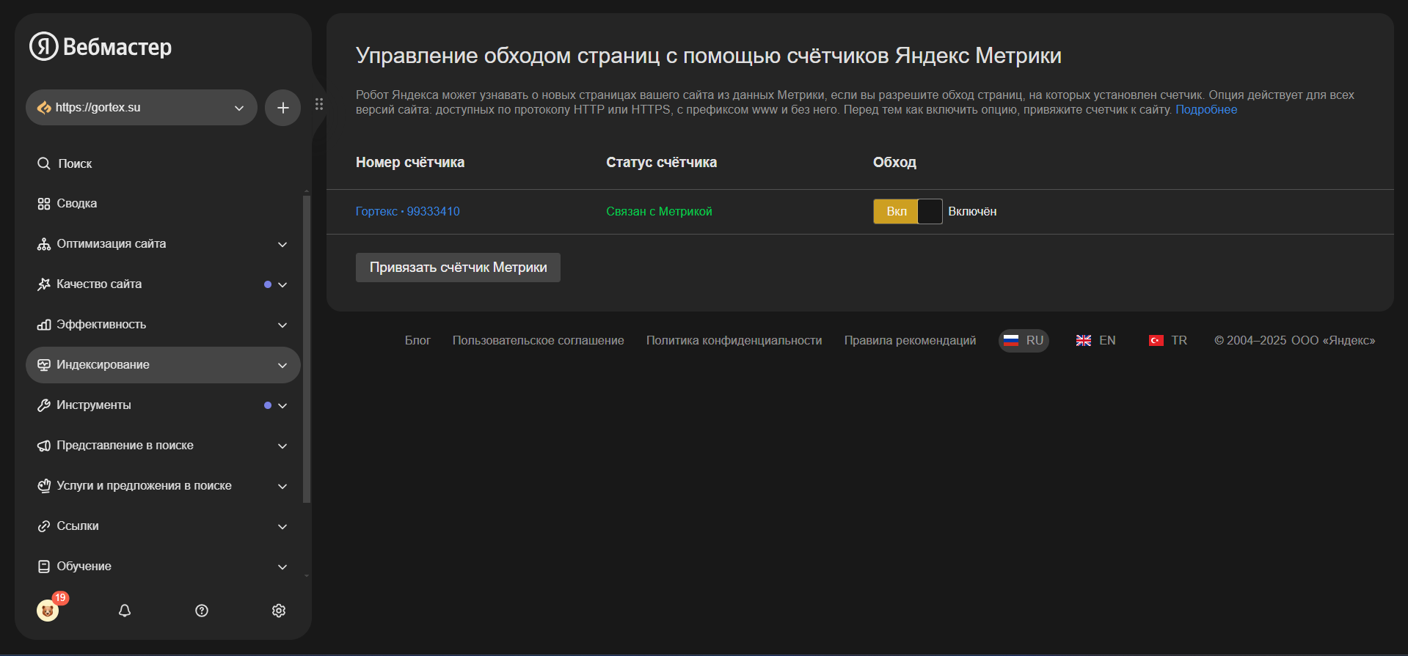Image resolution: width=1408 pixels, height=656 pixels.
Task: Click the sidebar drag handle dots
Action: click(x=319, y=104)
